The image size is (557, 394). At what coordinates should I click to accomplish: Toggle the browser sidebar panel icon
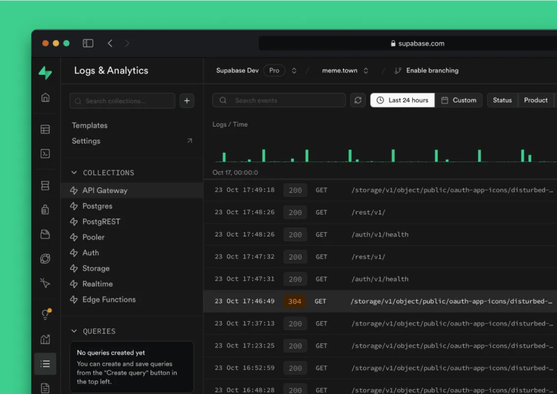(x=88, y=43)
